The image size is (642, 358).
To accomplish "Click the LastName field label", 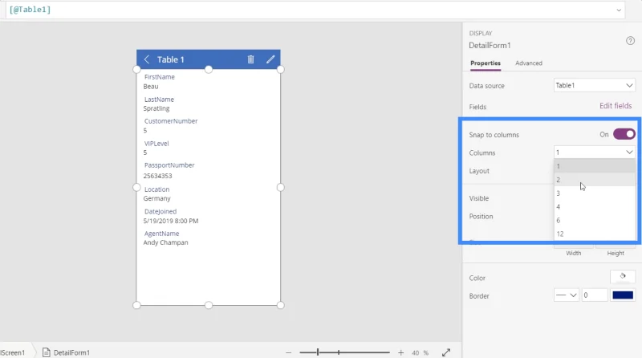I will pyautogui.click(x=159, y=99).
